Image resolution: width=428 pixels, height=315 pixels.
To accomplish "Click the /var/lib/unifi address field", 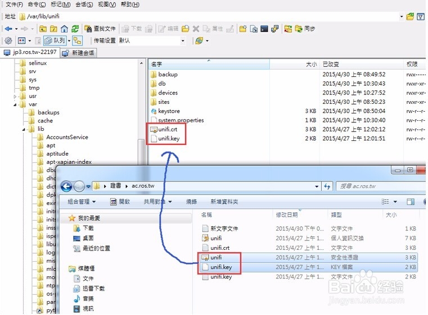I will (x=209, y=17).
